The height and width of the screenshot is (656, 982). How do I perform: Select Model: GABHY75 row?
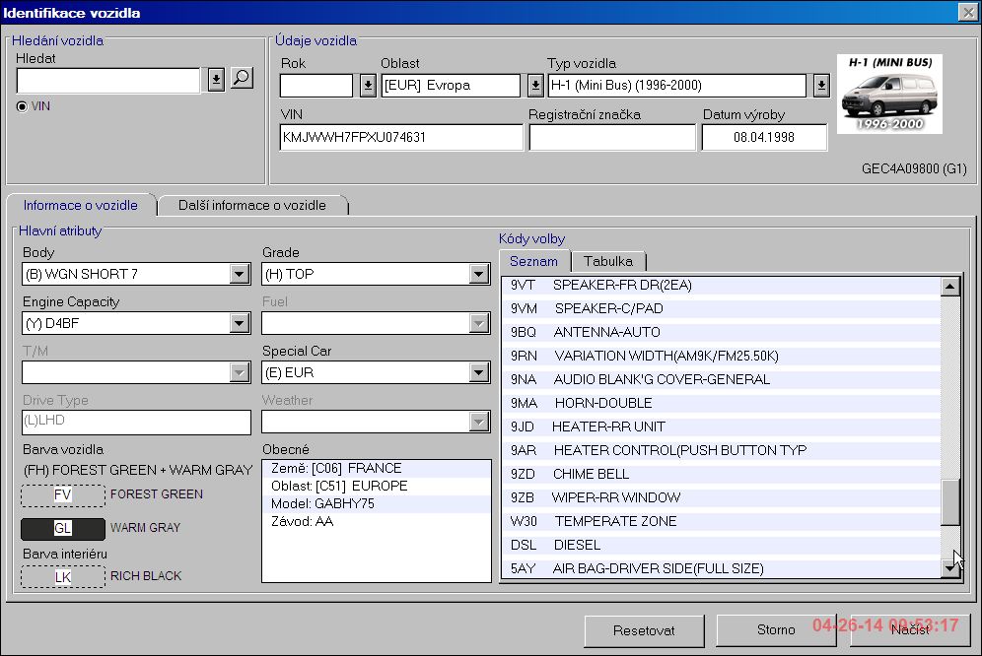377,504
